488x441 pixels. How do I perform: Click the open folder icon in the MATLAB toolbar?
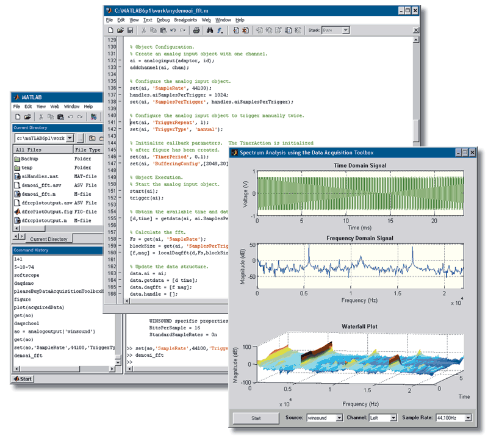[27, 117]
